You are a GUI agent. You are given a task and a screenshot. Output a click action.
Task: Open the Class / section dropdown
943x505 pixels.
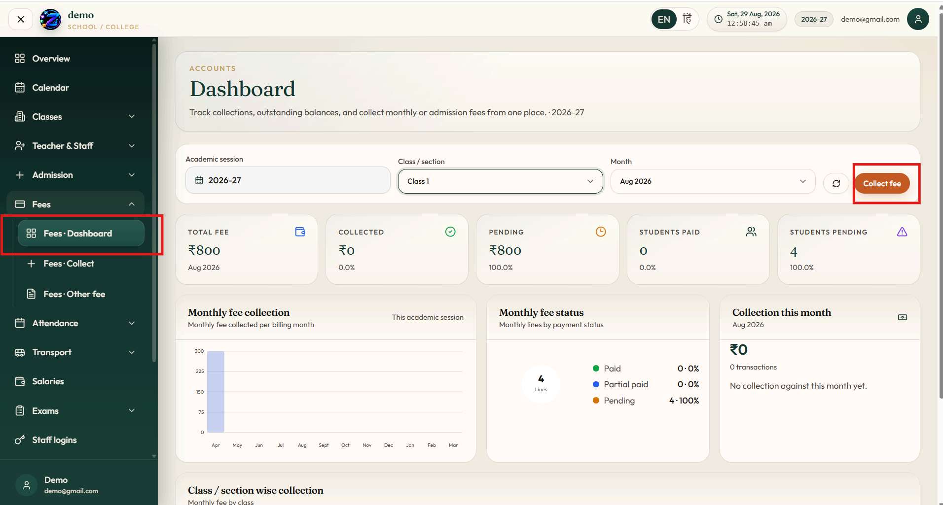pos(501,181)
